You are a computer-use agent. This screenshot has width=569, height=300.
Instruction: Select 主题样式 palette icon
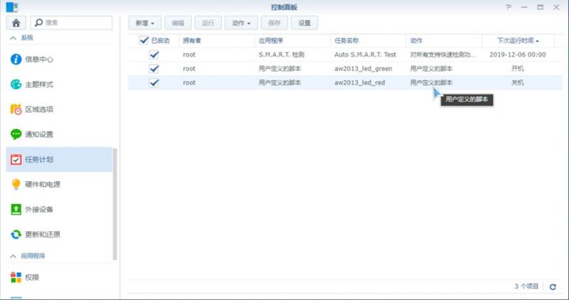point(16,85)
